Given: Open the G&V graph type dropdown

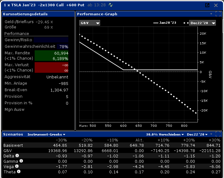Looking at the screenshot, I should coord(90,23).
